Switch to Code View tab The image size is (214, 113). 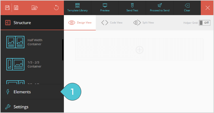[112, 23]
